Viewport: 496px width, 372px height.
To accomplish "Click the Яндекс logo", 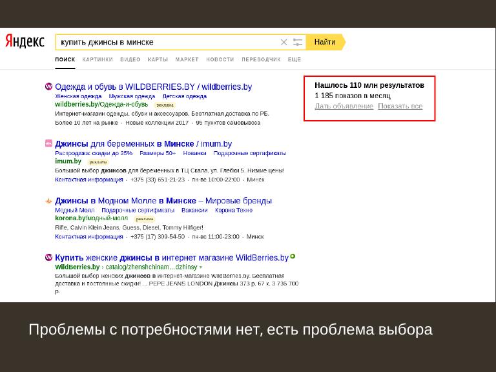I will click(25, 41).
